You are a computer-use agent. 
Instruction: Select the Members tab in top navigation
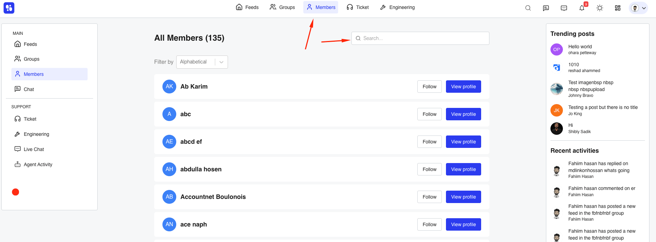click(x=321, y=7)
